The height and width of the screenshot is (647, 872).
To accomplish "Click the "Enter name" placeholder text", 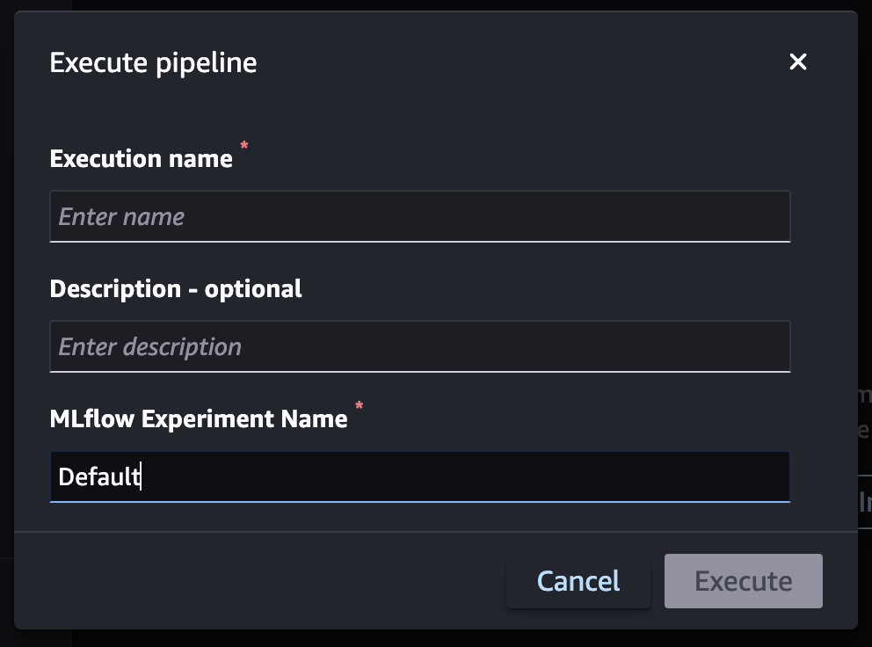I will tap(121, 217).
